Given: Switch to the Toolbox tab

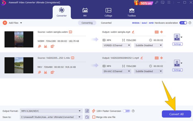Looking at the screenshot, I should click(x=132, y=13).
